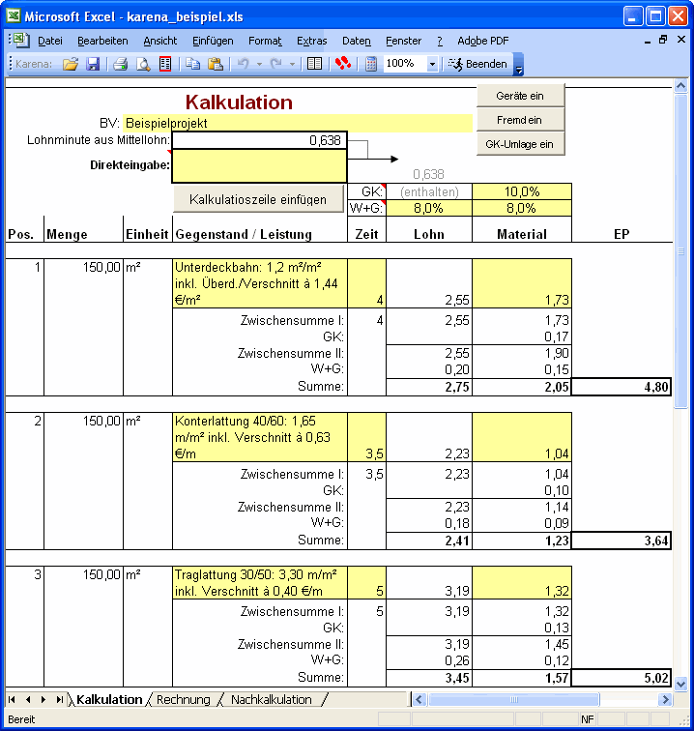Click the Beispielprojekt BV field
Screen dimensions: 694x731
pyautogui.click(x=298, y=123)
